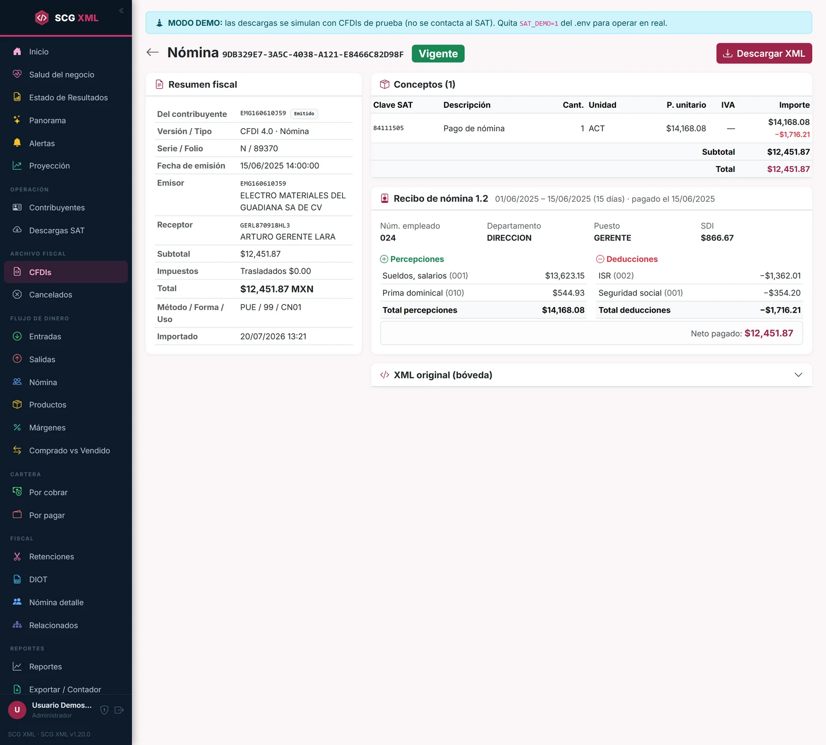Click the Retenciones scissors icon
The height and width of the screenshot is (745, 826).
pyautogui.click(x=17, y=556)
